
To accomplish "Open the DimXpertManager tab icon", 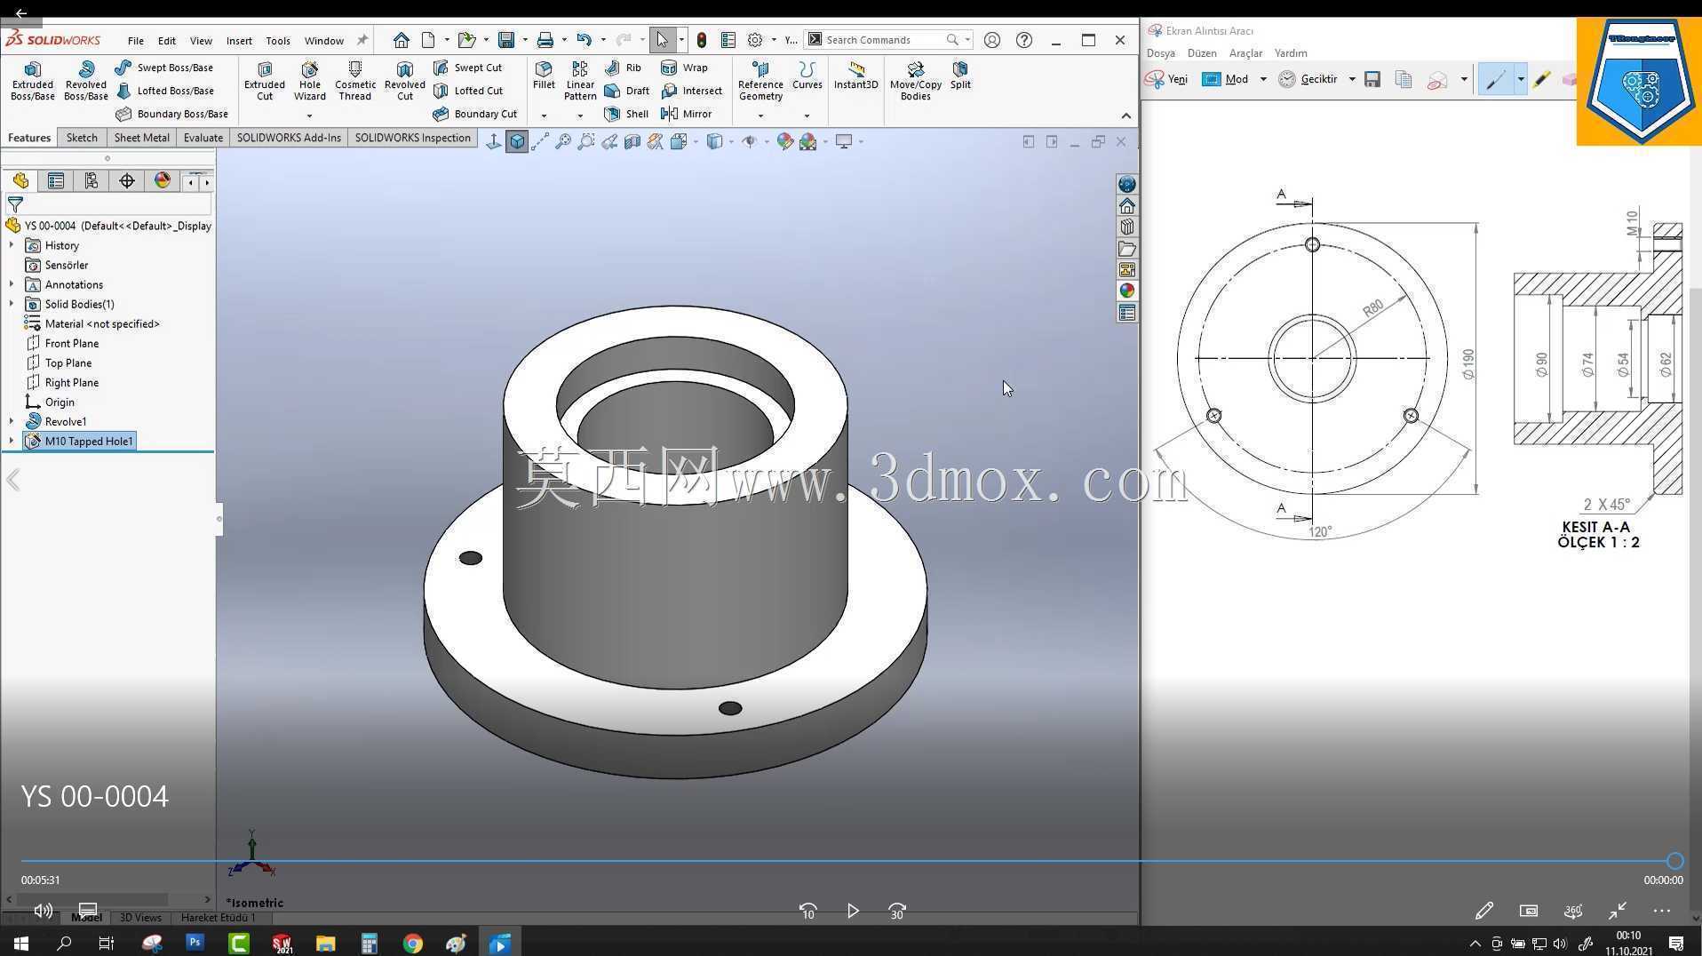I will pos(127,181).
